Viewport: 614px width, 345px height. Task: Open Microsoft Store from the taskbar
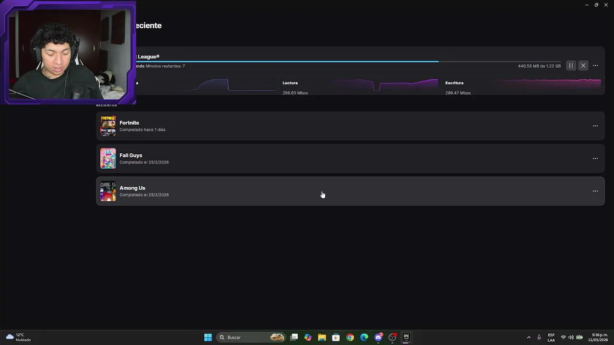click(336, 337)
